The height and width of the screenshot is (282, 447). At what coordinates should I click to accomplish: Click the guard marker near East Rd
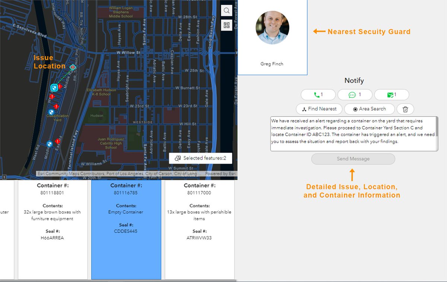coord(48,143)
